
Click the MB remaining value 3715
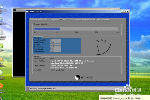55,47
